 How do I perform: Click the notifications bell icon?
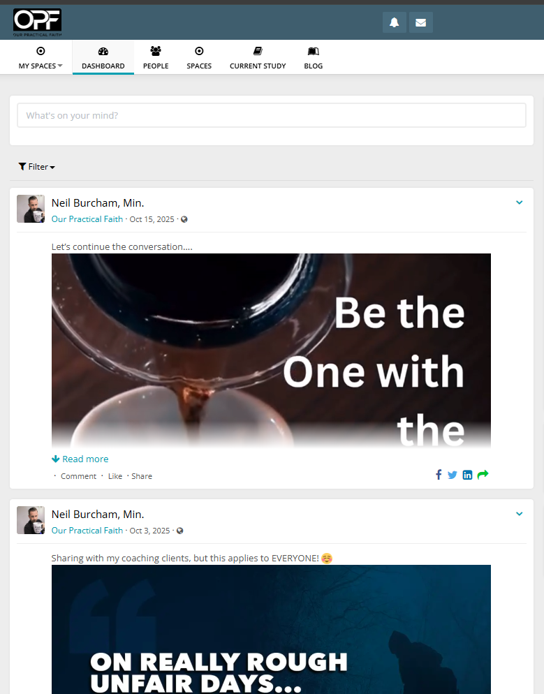tap(394, 22)
